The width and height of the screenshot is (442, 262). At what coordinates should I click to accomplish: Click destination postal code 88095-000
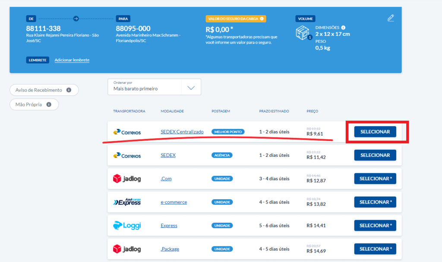point(133,29)
